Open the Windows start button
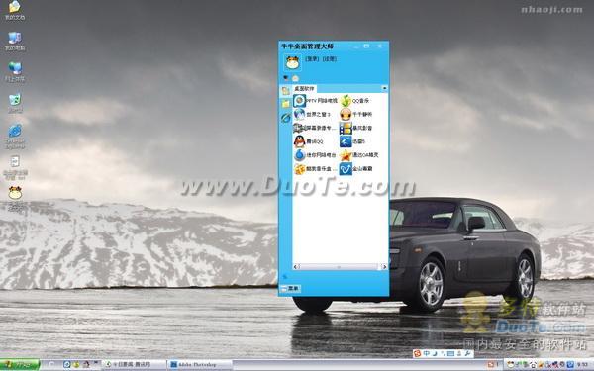This screenshot has width=594, height=371. [20, 365]
